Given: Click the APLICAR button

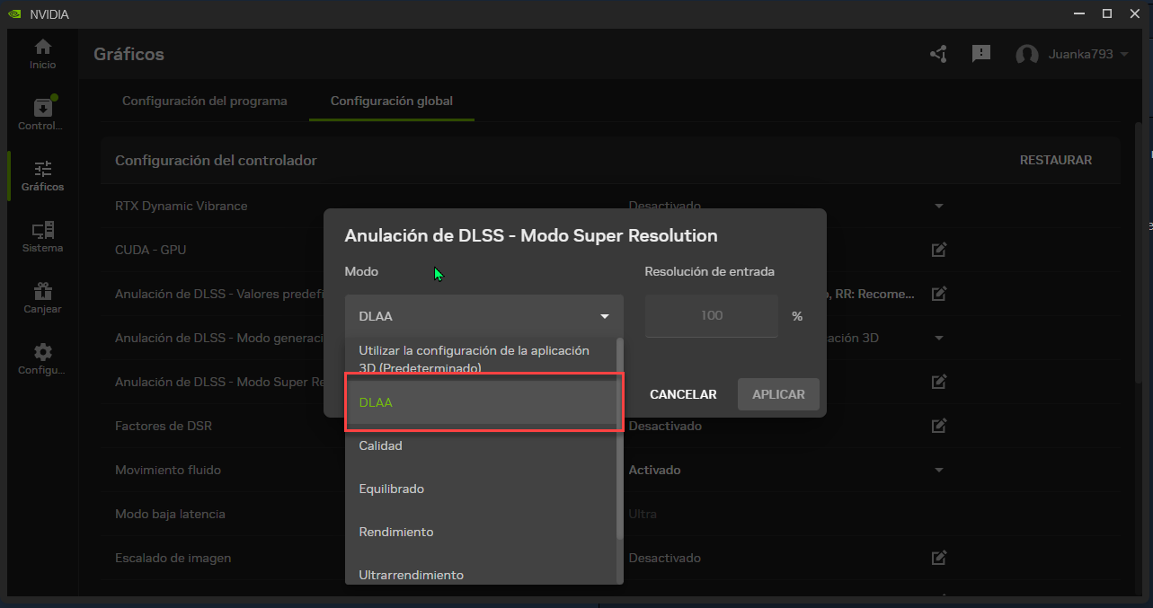Looking at the screenshot, I should point(778,394).
